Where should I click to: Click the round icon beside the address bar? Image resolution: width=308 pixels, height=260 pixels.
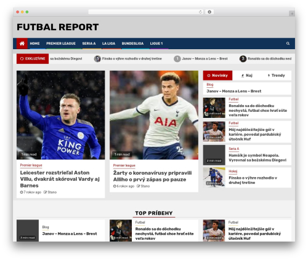(x=209, y=12)
